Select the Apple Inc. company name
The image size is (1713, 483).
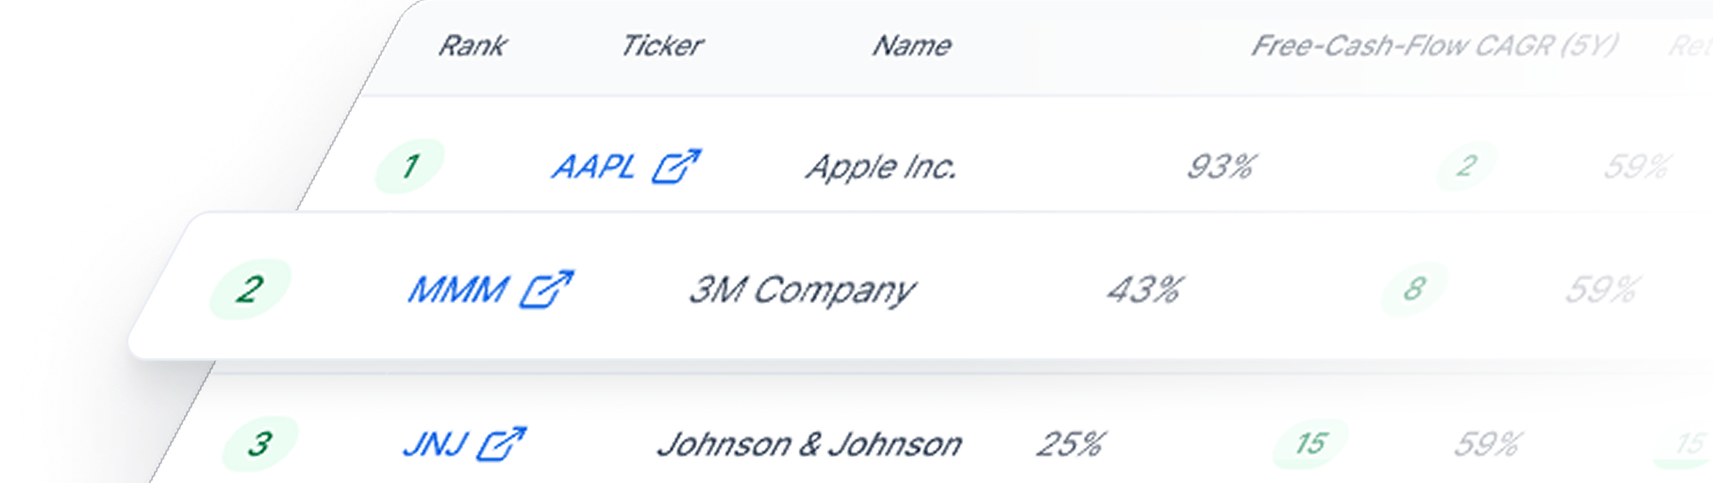click(x=881, y=167)
